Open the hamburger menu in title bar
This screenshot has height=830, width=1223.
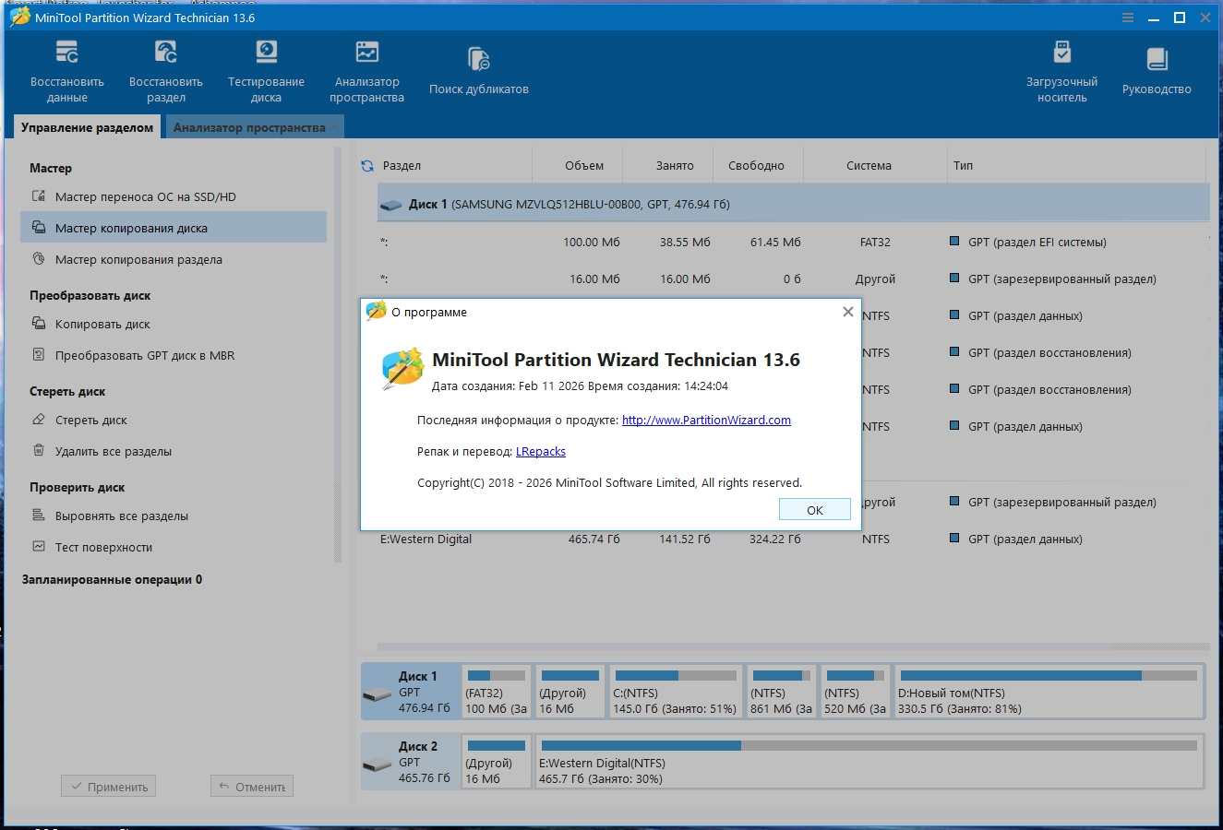point(1128,18)
